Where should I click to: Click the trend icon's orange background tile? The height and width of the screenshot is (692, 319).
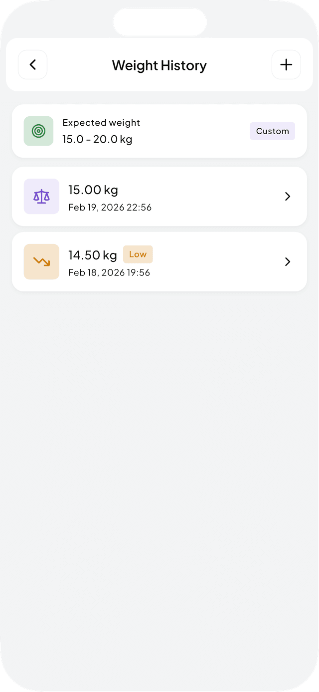[x=41, y=261]
